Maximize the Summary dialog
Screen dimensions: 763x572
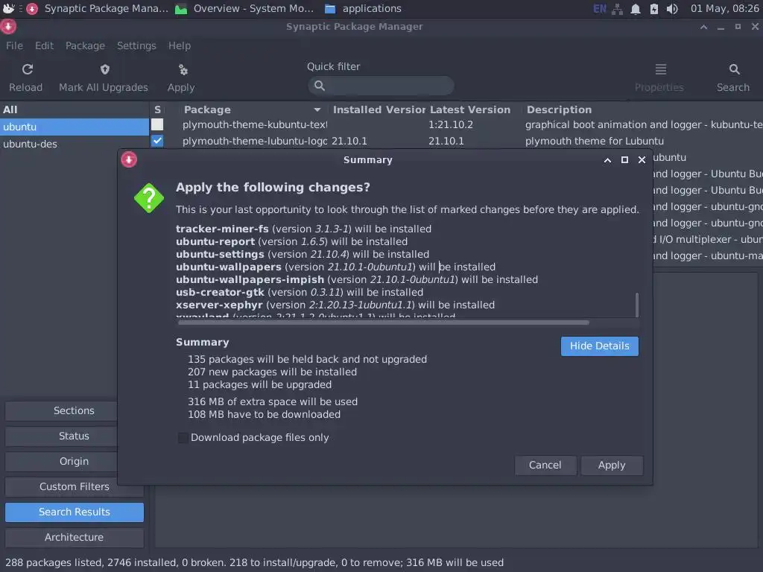625,160
